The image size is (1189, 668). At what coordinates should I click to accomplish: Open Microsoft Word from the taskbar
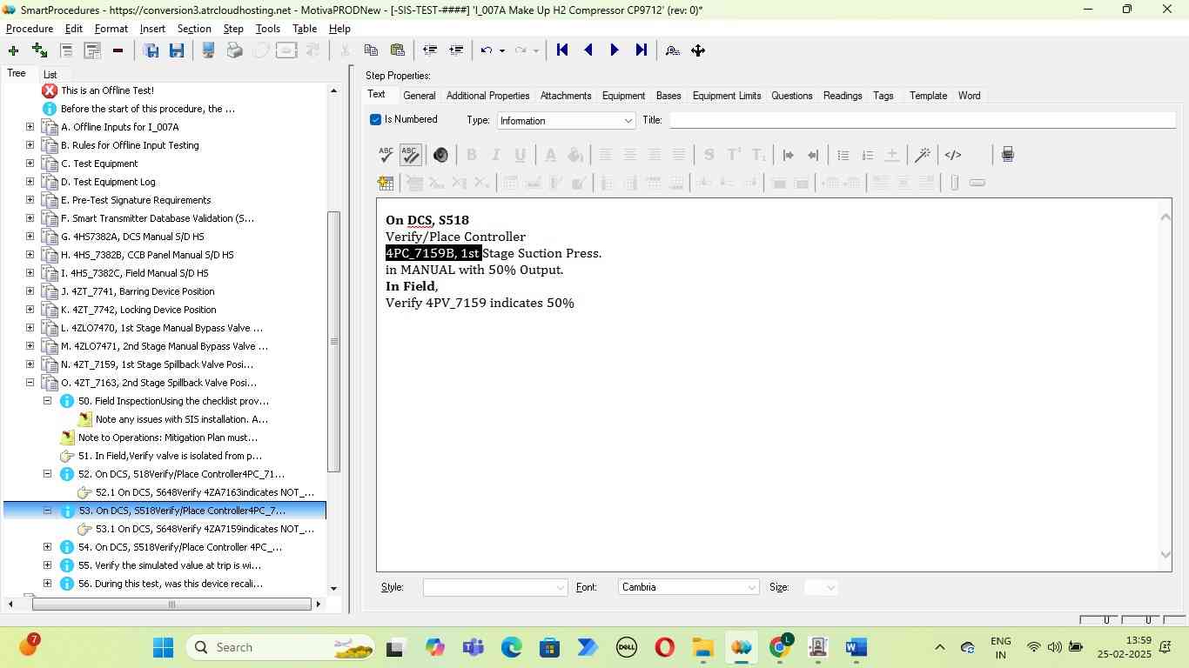[x=856, y=648]
